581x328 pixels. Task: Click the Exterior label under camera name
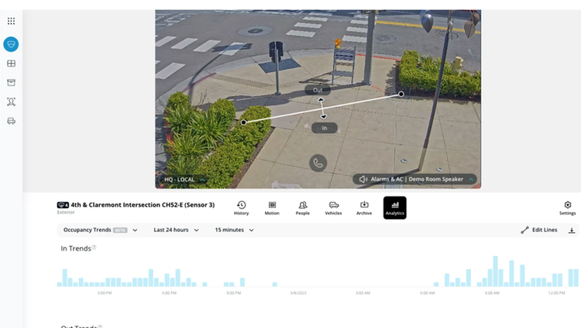pyautogui.click(x=66, y=212)
